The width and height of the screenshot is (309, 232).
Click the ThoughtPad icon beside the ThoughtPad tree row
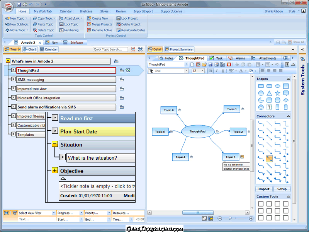pyautogui.click(x=128, y=70)
